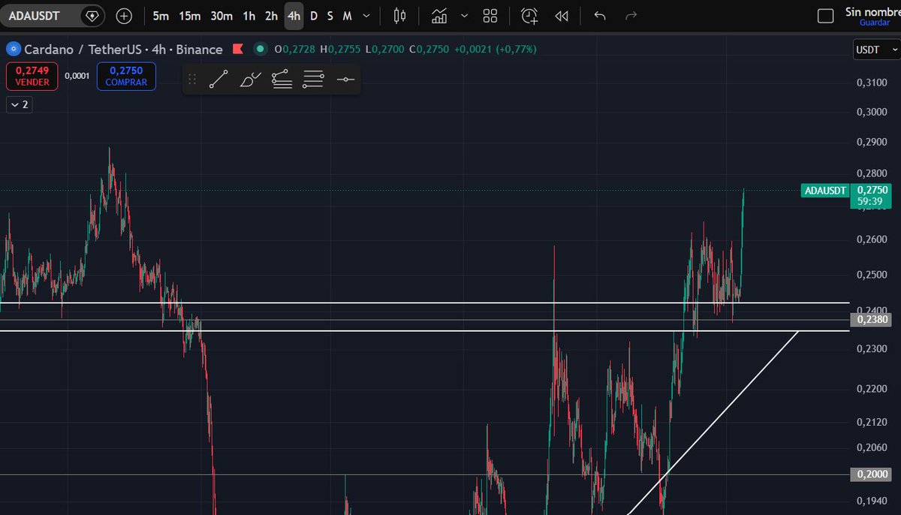
Task: Select the horizontal line tool
Action: pyautogui.click(x=345, y=79)
